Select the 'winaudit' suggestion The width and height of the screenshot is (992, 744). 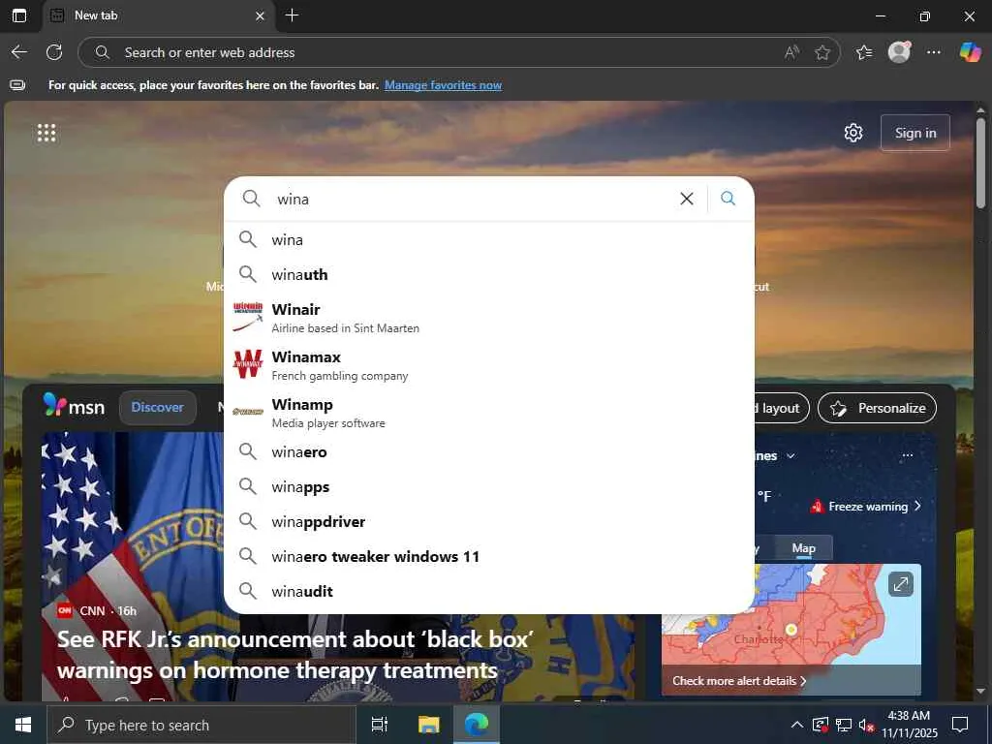pyautogui.click(x=489, y=592)
